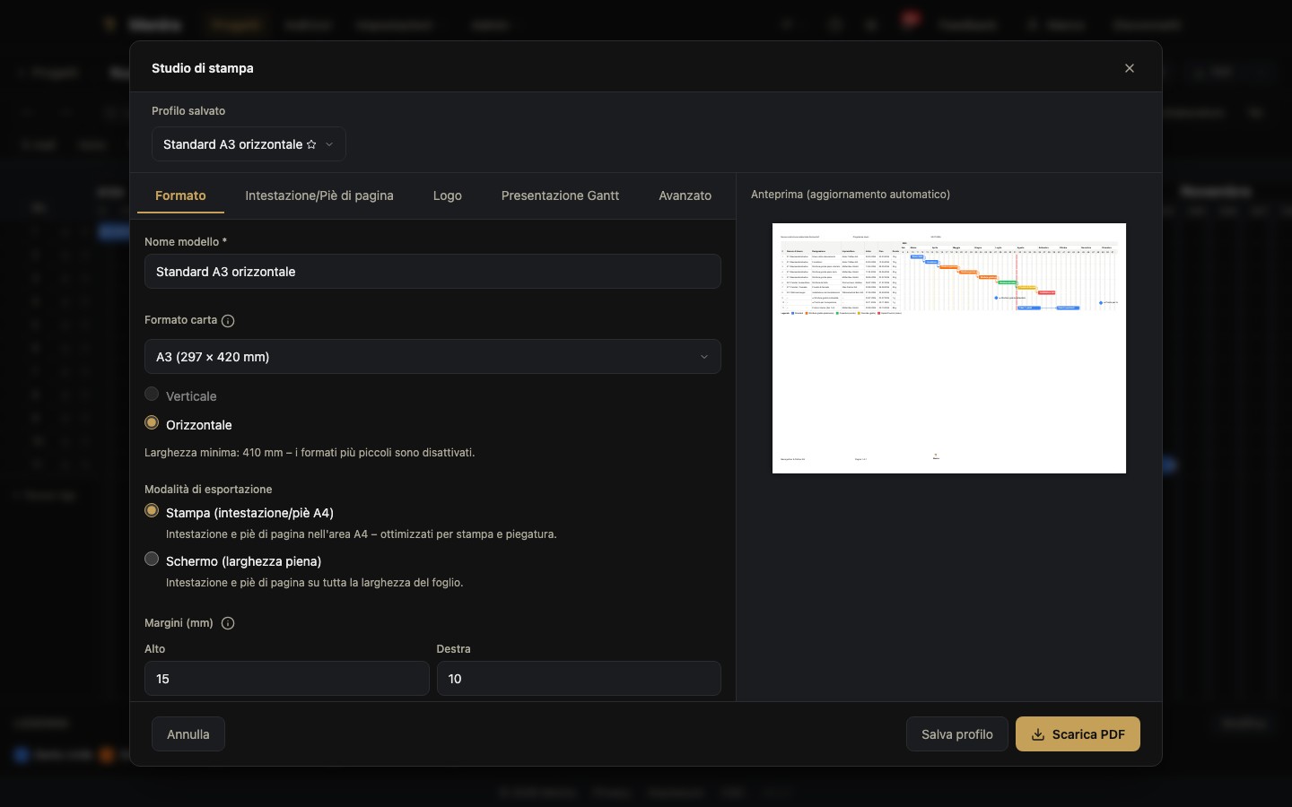Image resolution: width=1292 pixels, height=807 pixels.
Task: Select the Verticale orientation radio
Action: click(x=152, y=394)
